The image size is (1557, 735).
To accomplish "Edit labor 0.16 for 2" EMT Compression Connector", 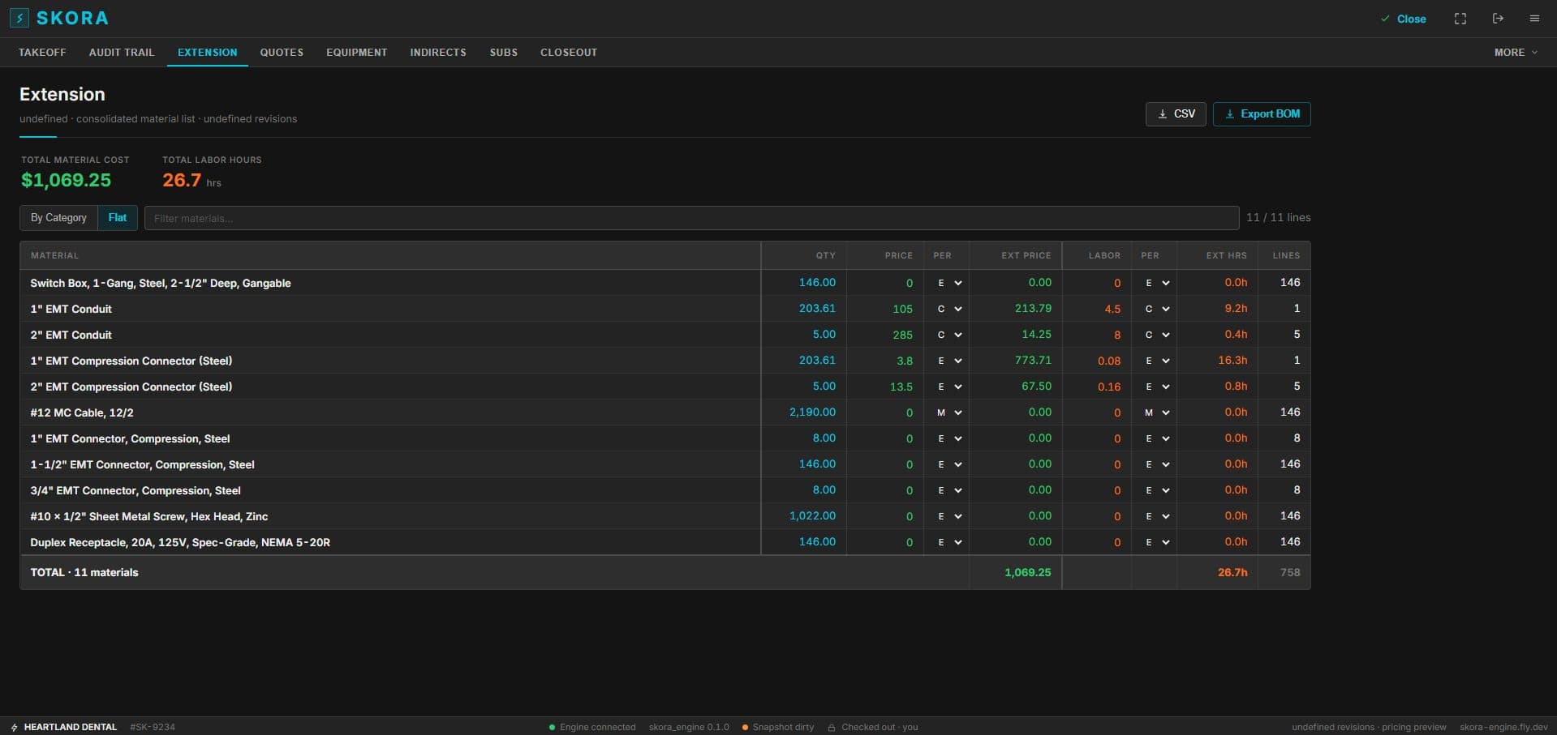I will click(1109, 387).
